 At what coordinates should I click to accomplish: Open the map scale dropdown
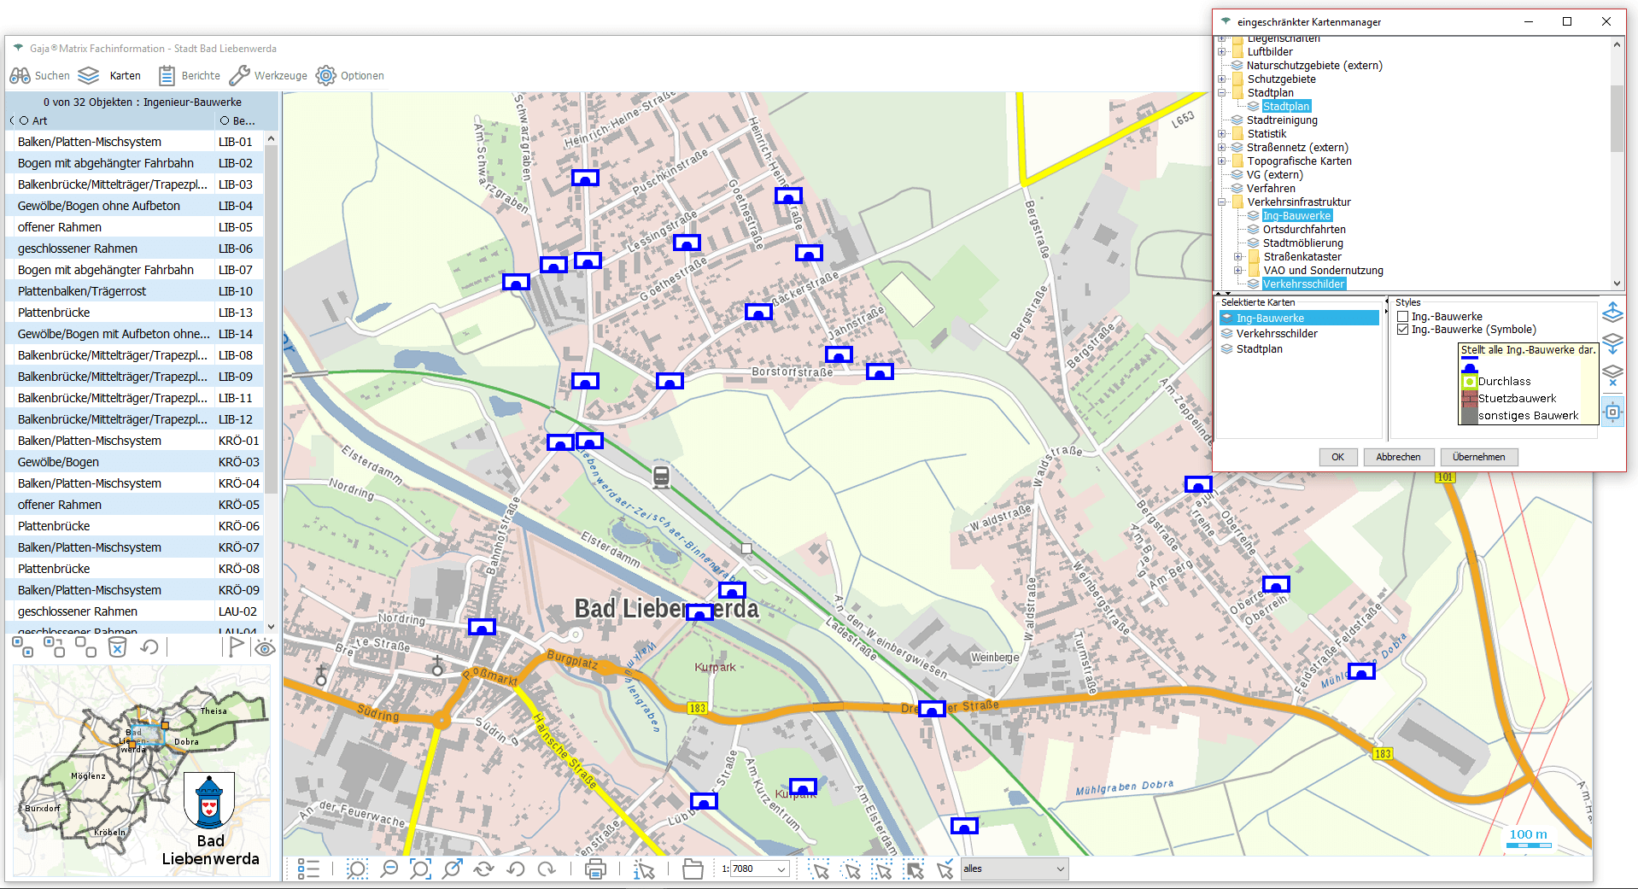pyautogui.click(x=781, y=869)
